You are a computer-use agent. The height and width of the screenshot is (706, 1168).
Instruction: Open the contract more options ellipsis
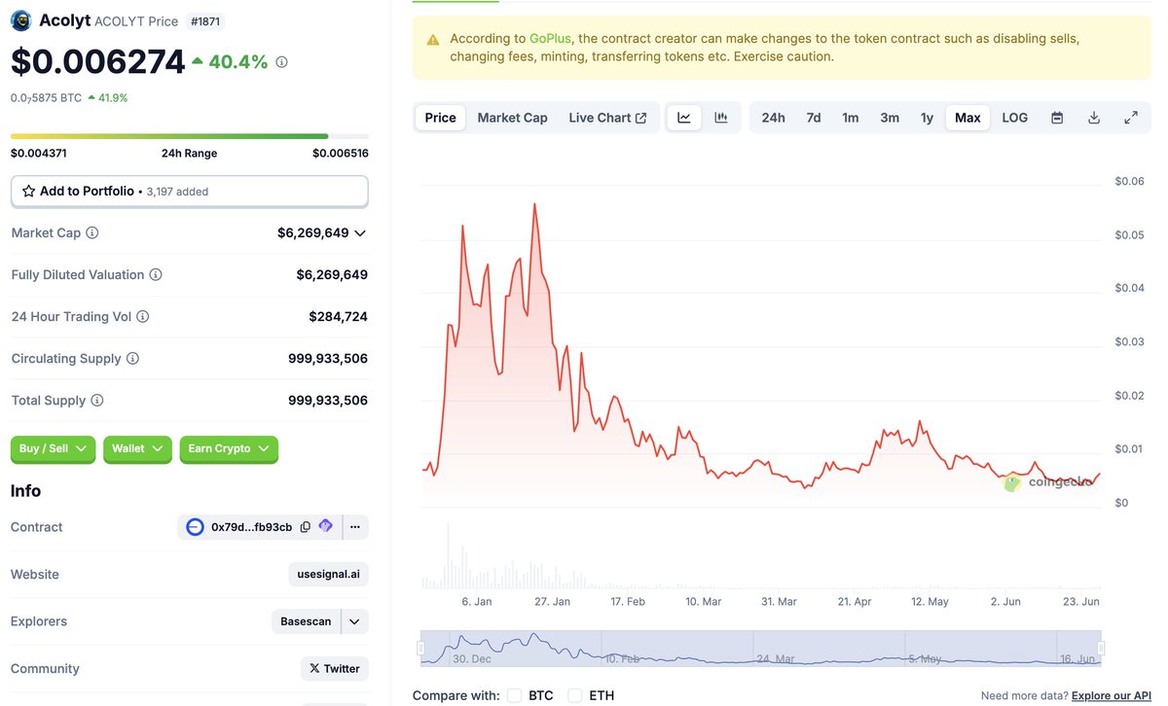354,527
